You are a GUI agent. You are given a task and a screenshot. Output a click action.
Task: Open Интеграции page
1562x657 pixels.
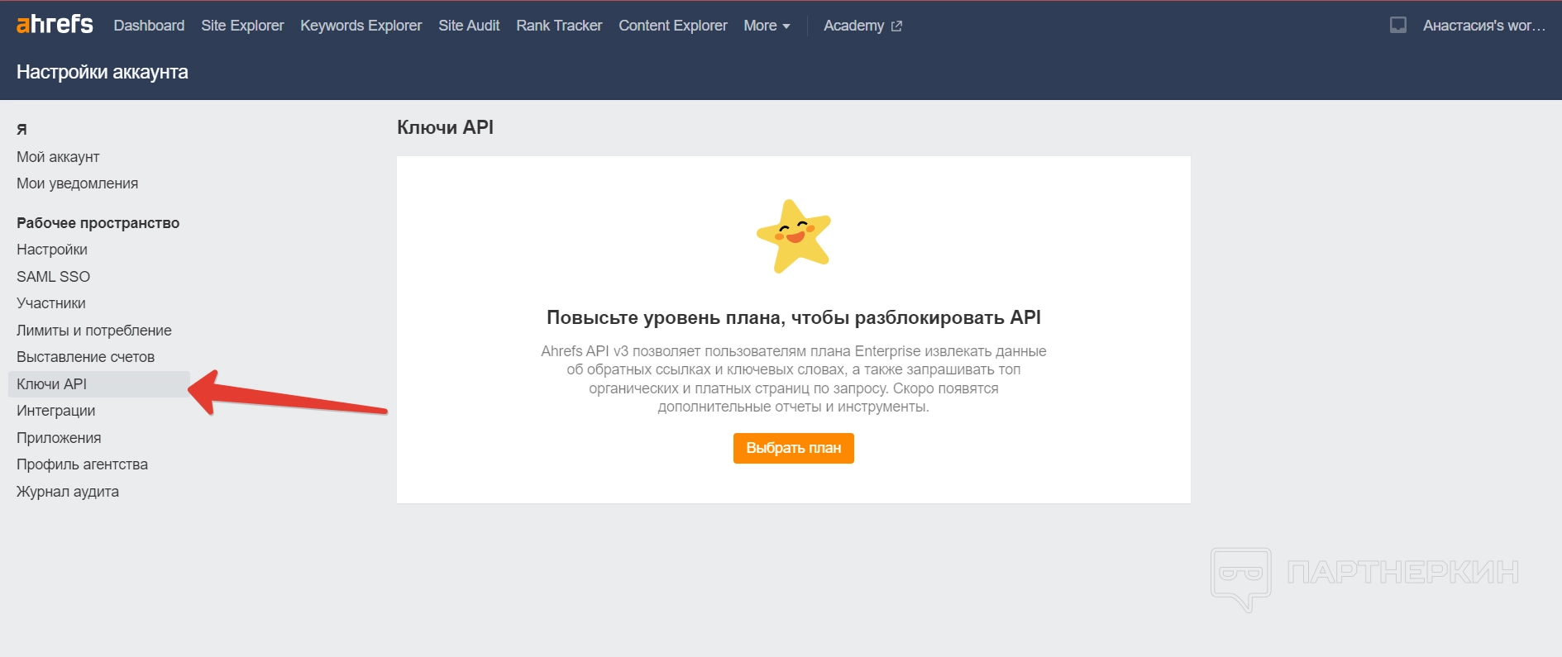[56, 411]
